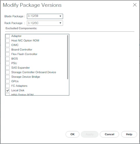Enable the CIMC exclusion checkbox

(x=8, y=45)
